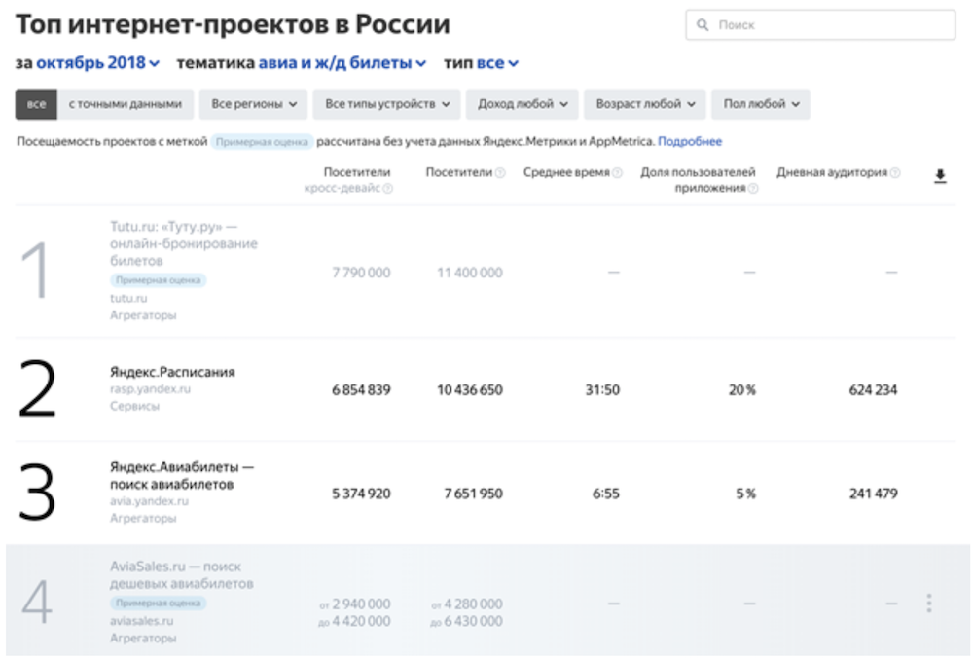Open the Tutu.ru project title link

[x=184, y=244]
